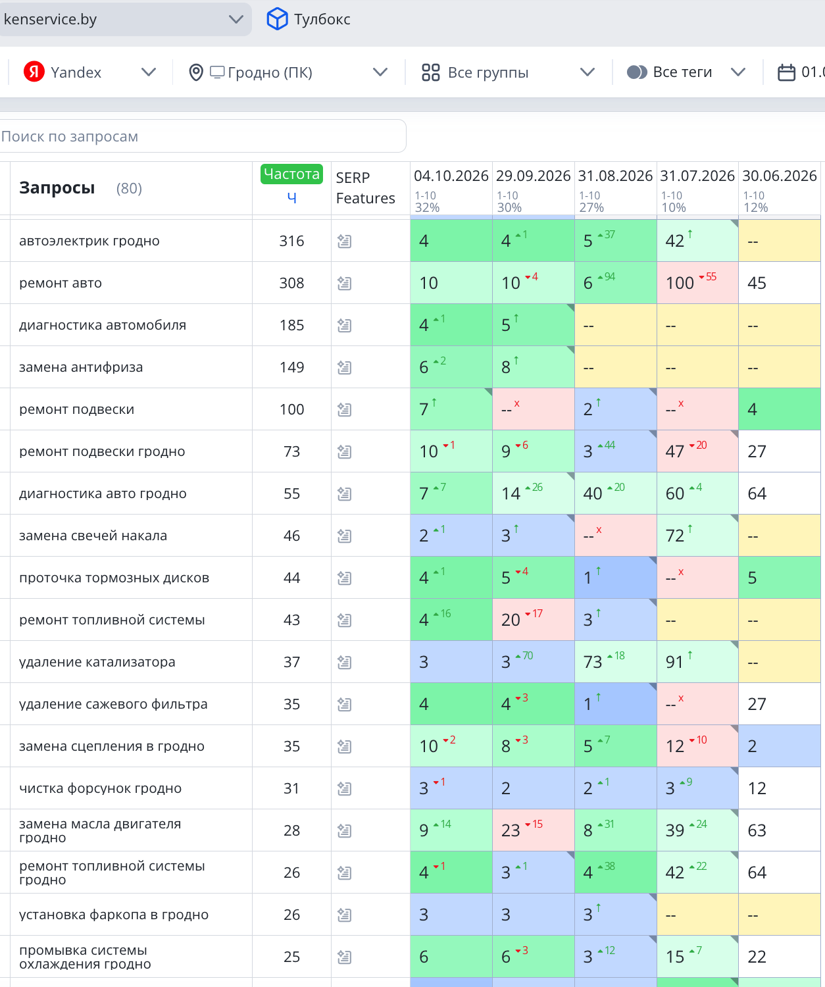Open SERP features icon for замена свечей накала
825x987 pixels.
point(344,536)
